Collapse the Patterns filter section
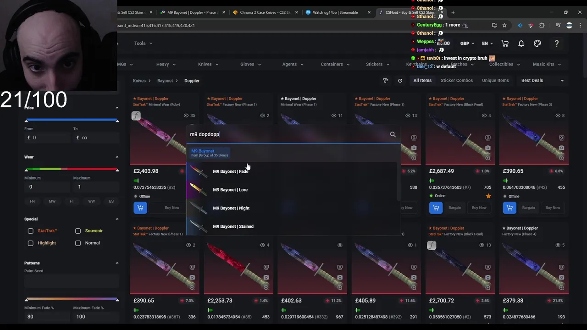The width and height of the screenshot is (587, 330). [117, 263]
